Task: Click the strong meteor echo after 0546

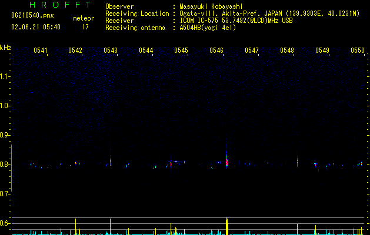Action: 227,162
